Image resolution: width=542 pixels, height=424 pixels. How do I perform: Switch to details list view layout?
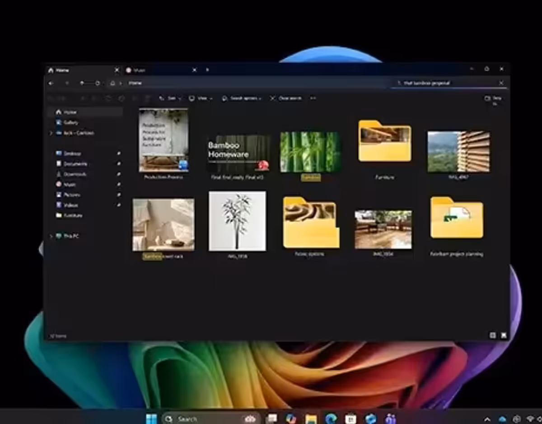(493, 335)
